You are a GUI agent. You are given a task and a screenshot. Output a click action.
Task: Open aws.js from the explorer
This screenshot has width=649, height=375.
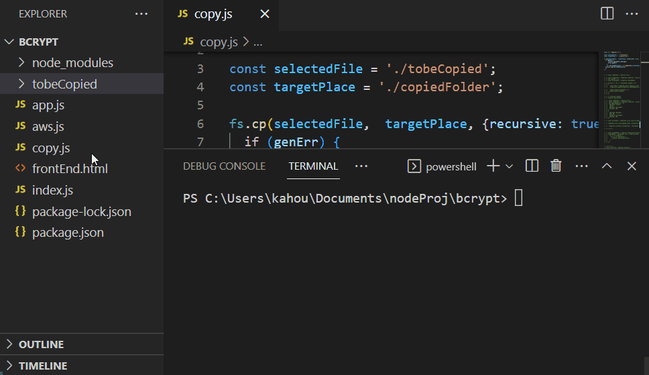[x=82, y=126]
